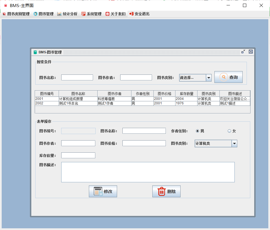Click the stock cell 2004

tap(186, 99)
